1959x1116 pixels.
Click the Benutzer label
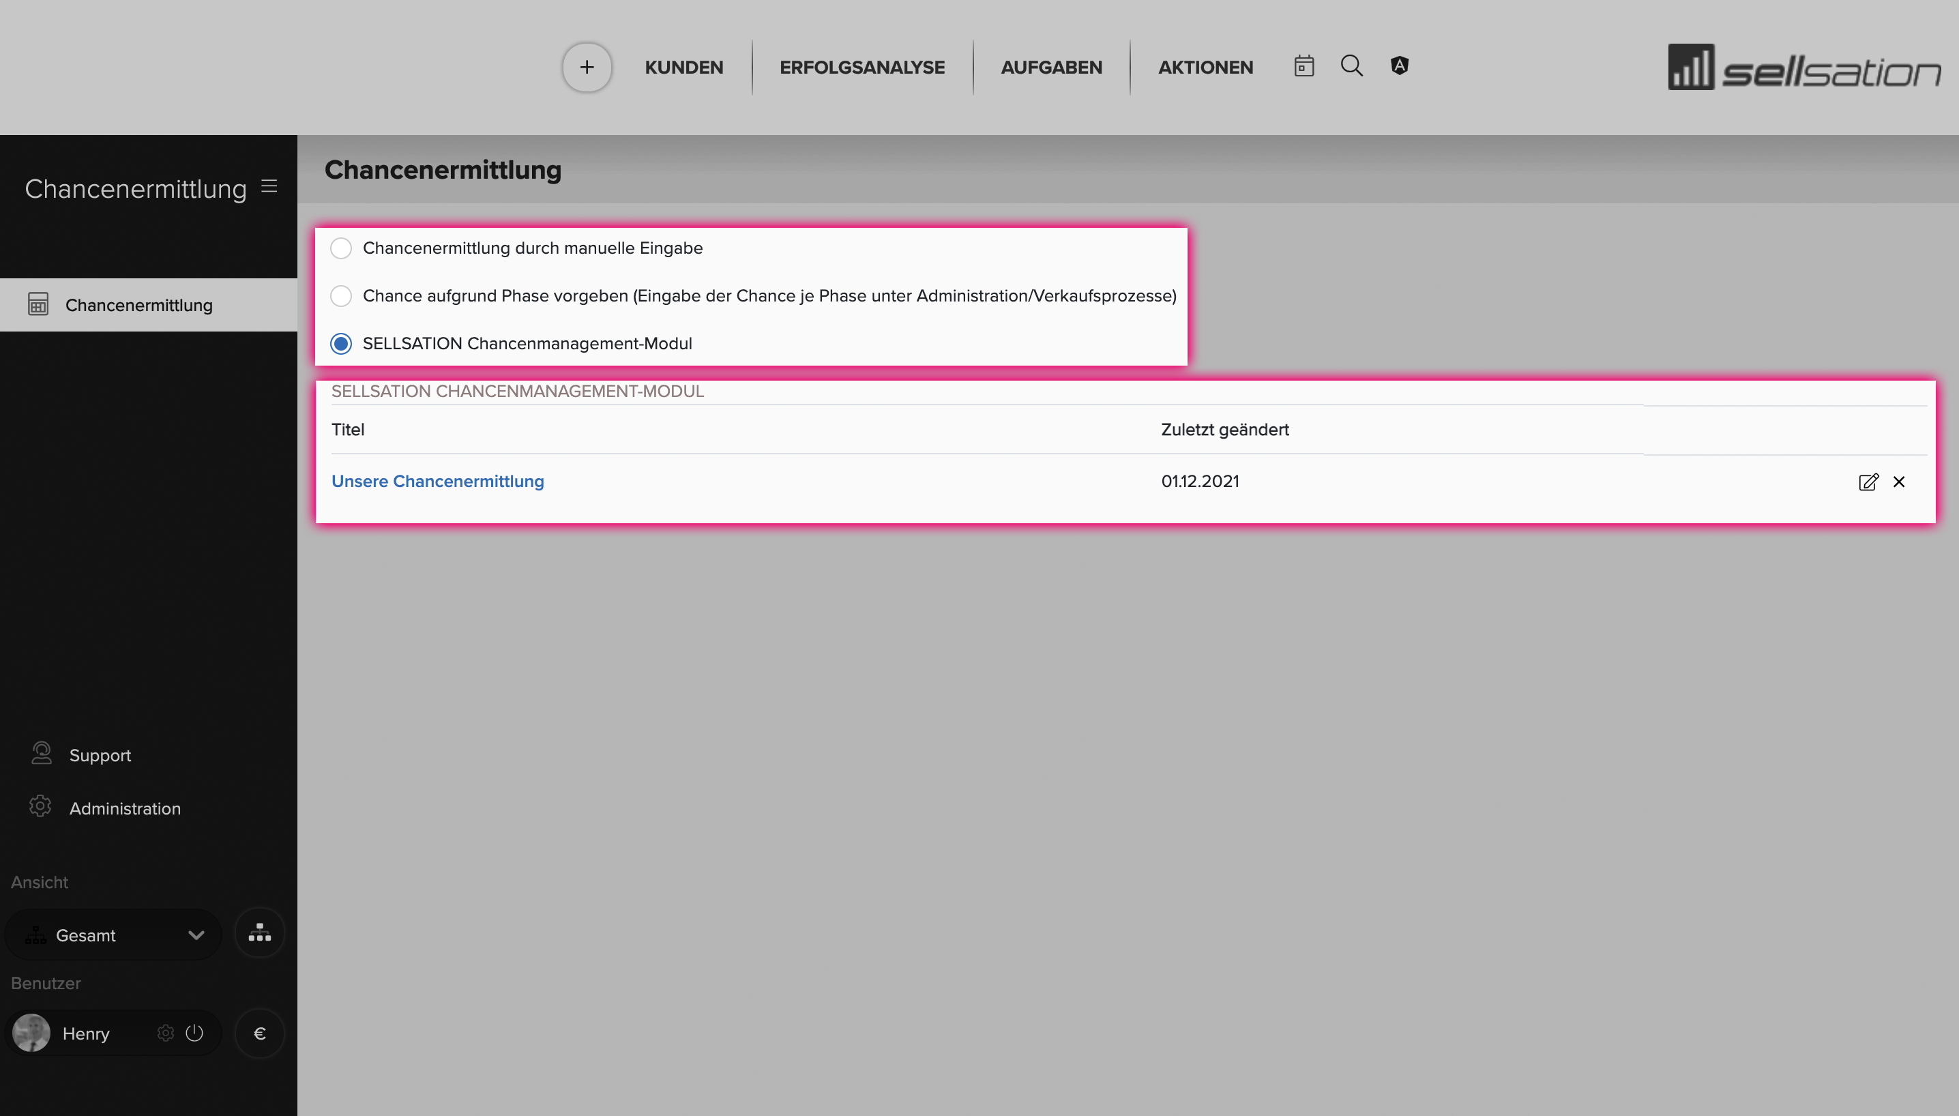tap(46, 984)
